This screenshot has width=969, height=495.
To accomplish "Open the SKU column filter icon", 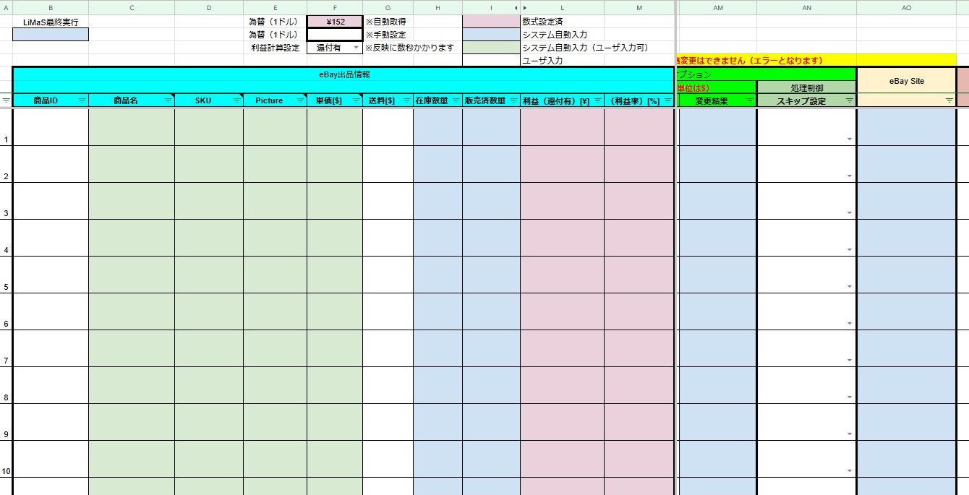I will [x=239, y=100].
